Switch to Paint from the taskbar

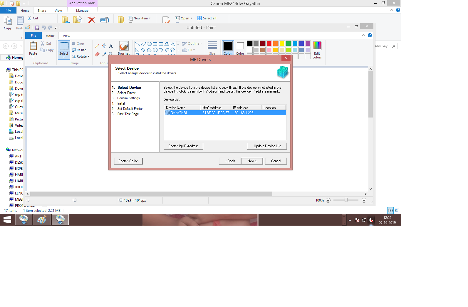click(42, 220)
